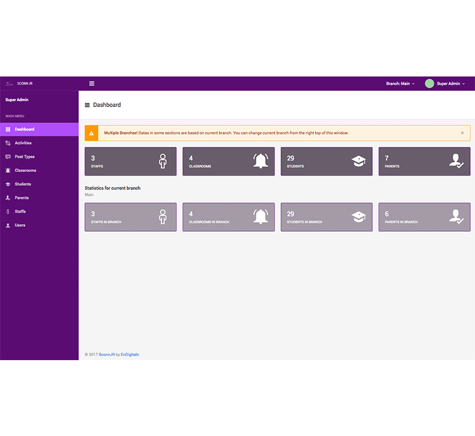The height and width of the screenshot is (436, 475).
Task: Open the Users sidebar item
Action: tap(20, 225)
